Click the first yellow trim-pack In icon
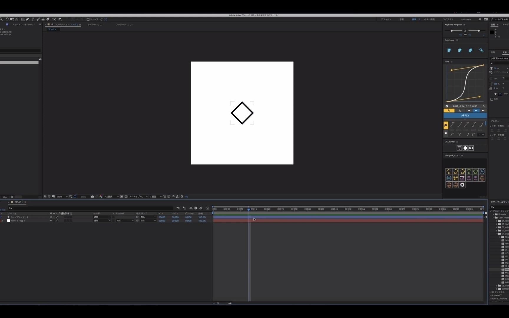This screenshot has height=318, width=509. [x=449, y=172]
